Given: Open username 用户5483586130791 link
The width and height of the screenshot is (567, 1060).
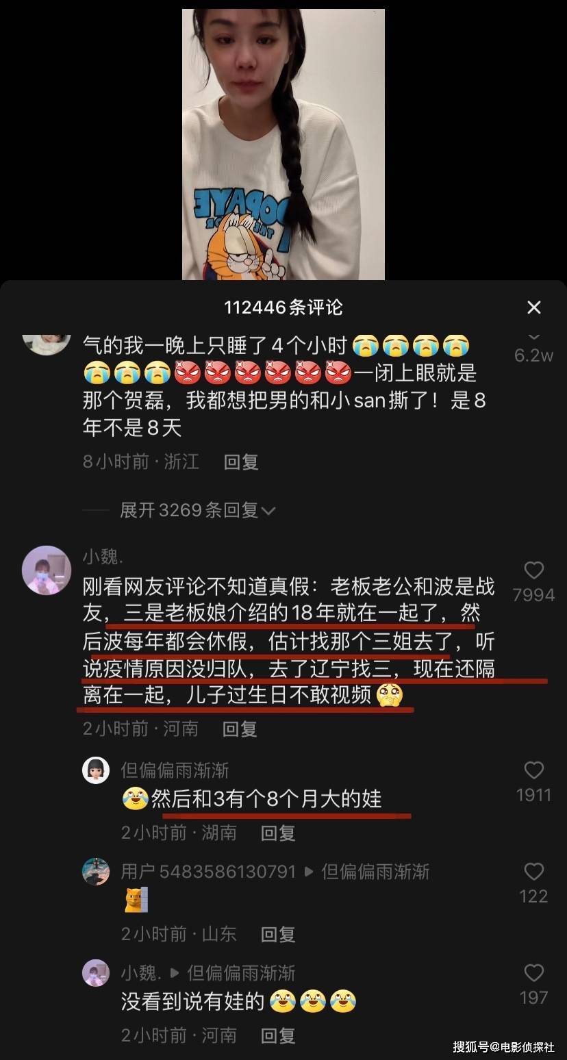Looking at the screenshot, I should pyautogui.click(x=208, y=872).
